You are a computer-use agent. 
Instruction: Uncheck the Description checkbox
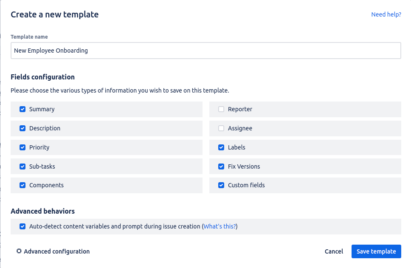click(x=23, y=128)
